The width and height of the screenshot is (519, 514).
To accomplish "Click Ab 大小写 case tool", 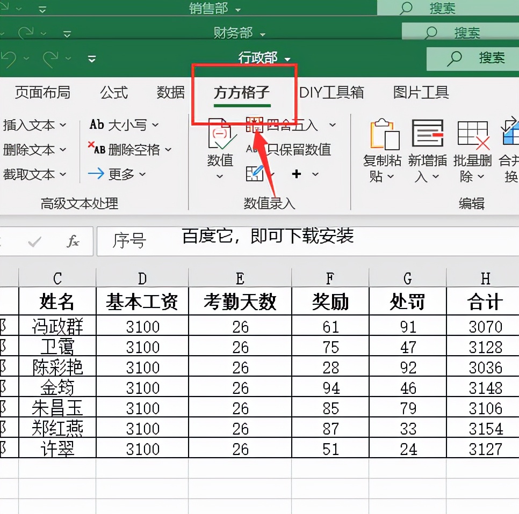I will coord(124,125).
